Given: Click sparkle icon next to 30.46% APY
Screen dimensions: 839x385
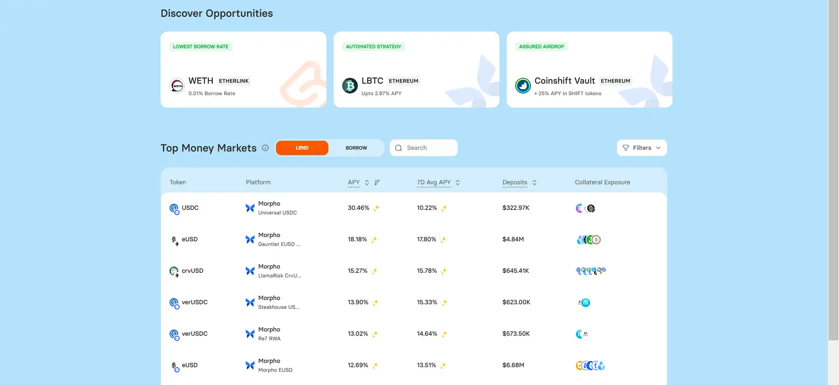Looking at the screenshot, I should [x=376, y=208].
